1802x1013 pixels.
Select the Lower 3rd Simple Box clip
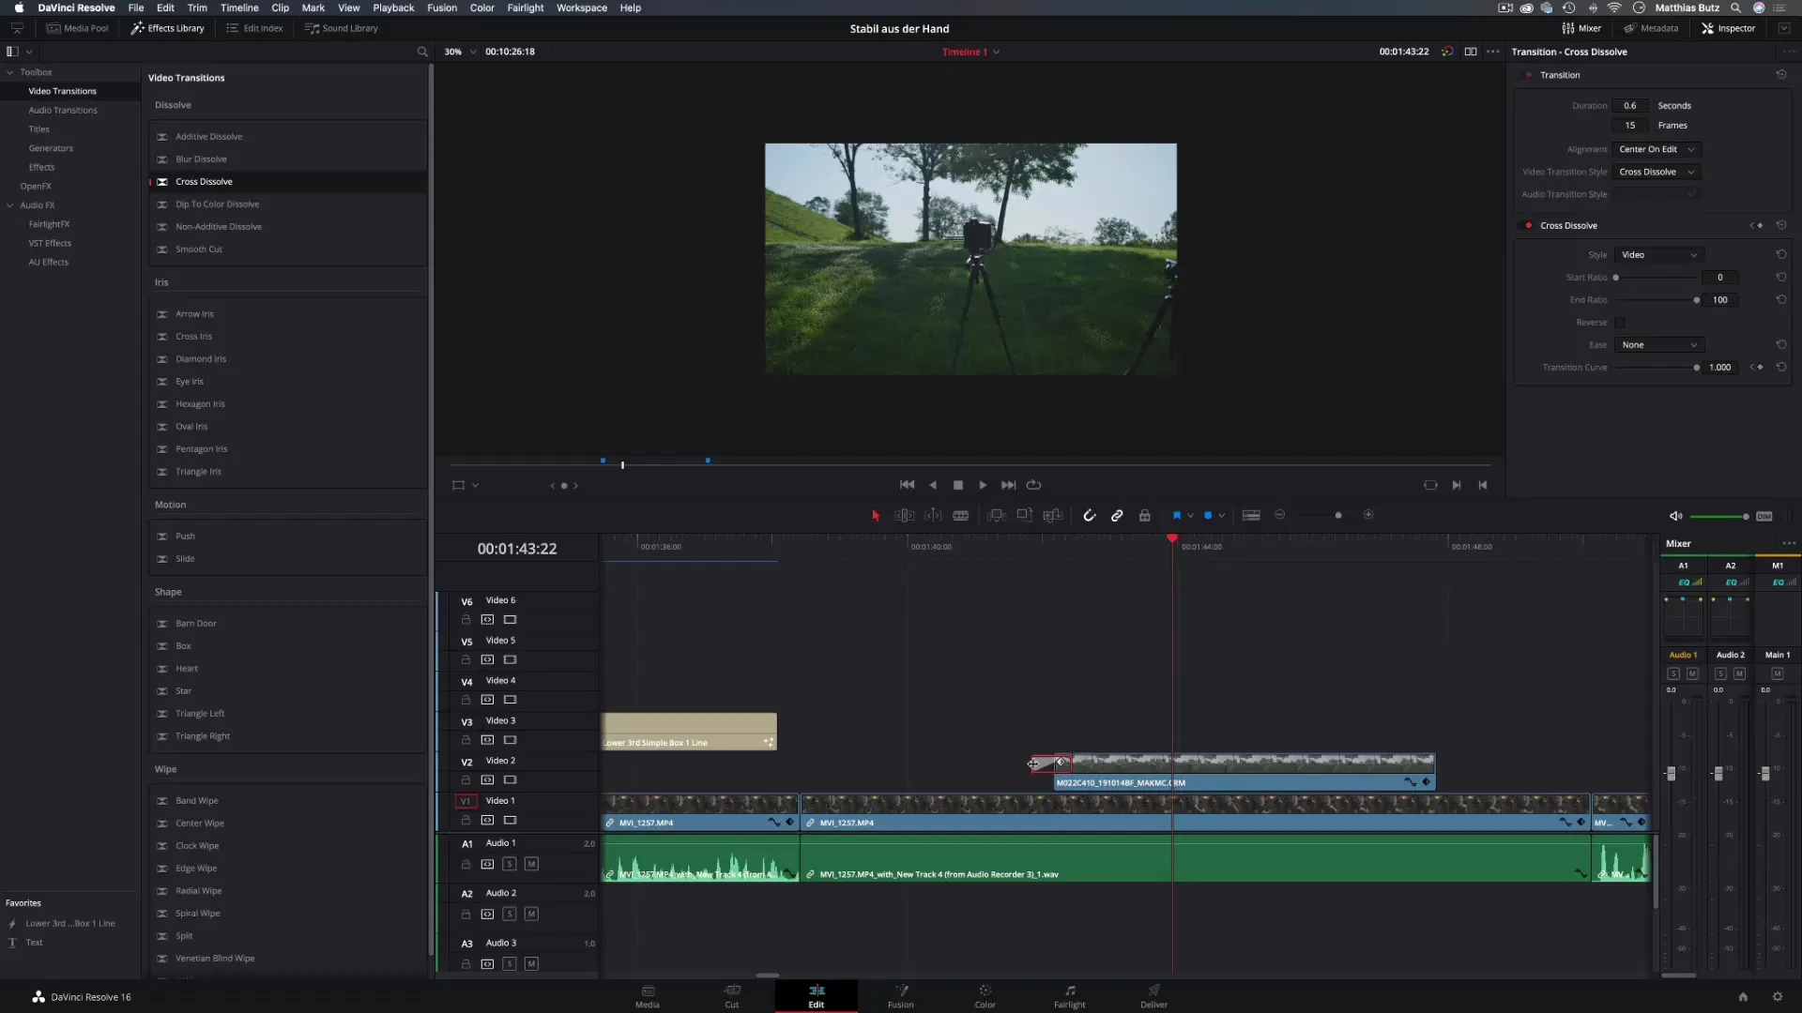689,732
